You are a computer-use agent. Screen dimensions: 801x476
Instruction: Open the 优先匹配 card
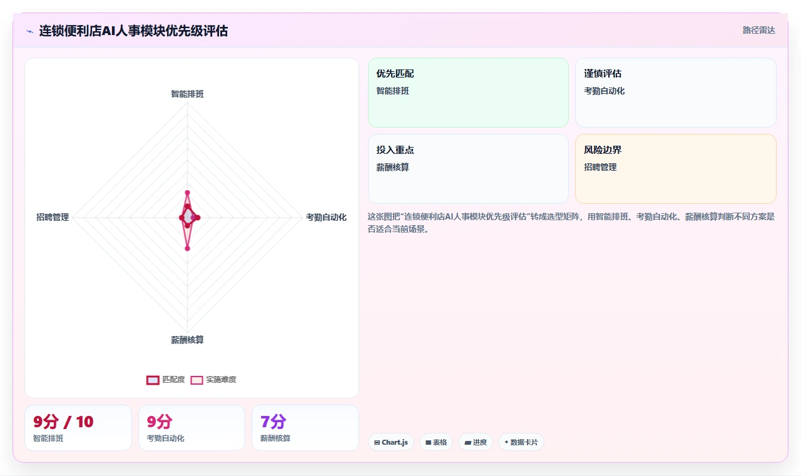[x=468, y=93]
